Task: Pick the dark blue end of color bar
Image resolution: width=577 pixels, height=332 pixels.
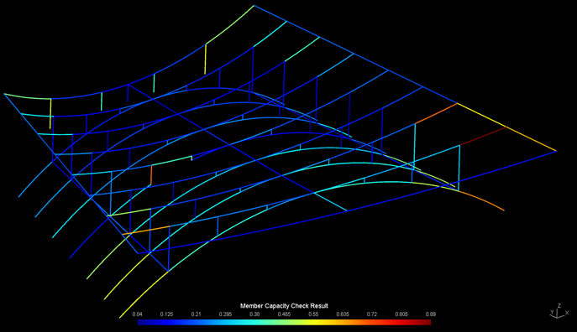Action: click(142, 322)
